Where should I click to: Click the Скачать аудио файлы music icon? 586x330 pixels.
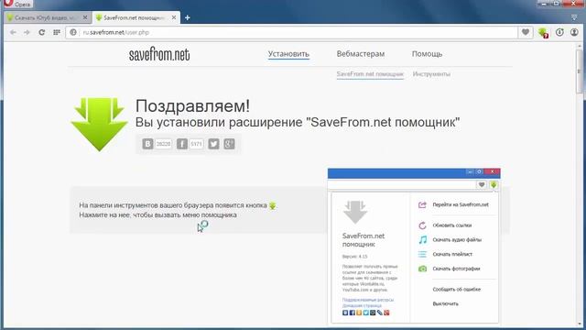pyautogui.click(x=423, y=240)
